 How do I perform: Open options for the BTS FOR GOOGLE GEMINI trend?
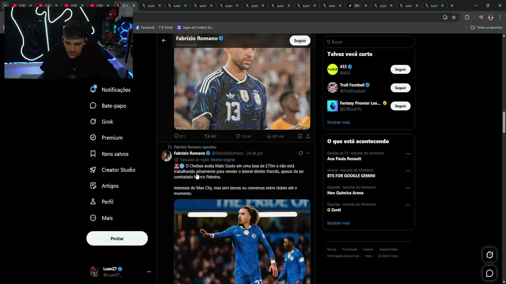[408, 171]
